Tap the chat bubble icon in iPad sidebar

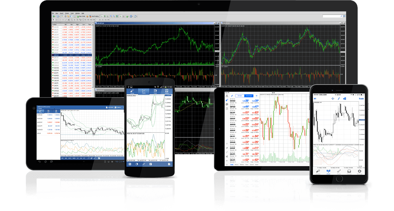(x=227, y=104)
